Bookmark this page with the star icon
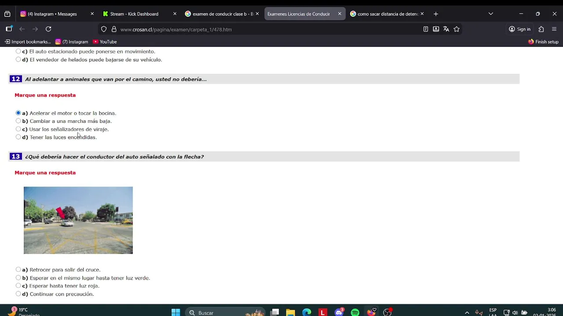 click(x=457, y=29)
